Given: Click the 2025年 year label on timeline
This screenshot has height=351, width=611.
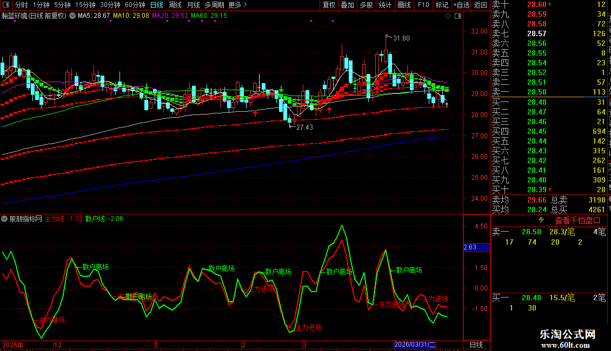Looking at the screenshot, I should (x=13, y=345).
